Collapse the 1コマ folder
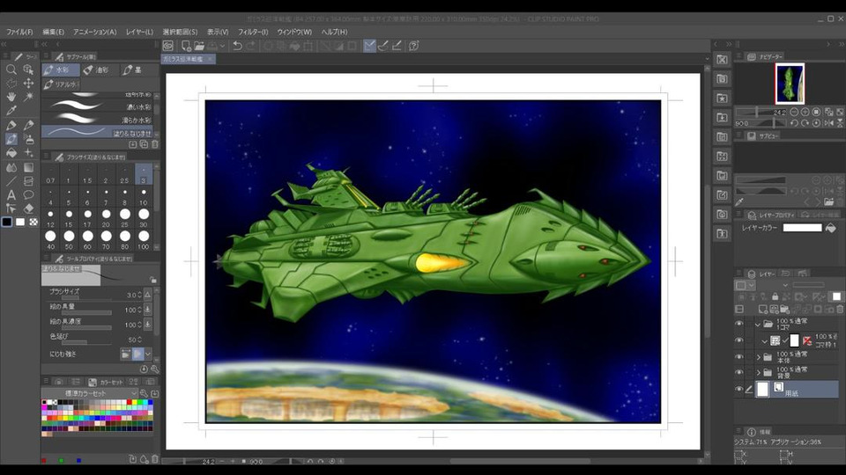The width and height of the screenshot is (846, 475). [758, 325]
